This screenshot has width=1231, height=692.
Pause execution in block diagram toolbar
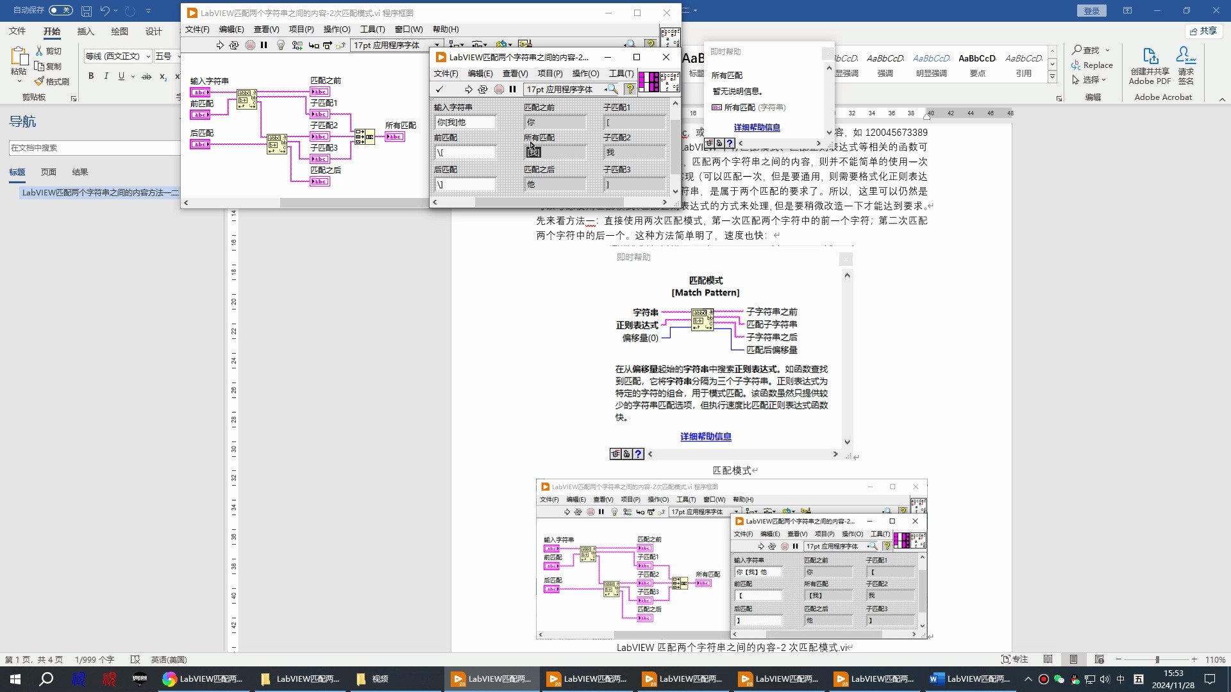click(x=264, y=45)
